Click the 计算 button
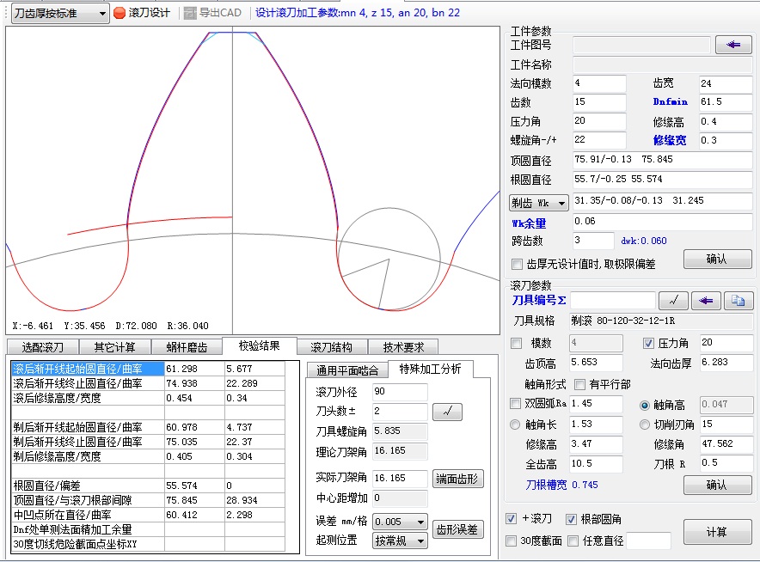The height and width of the screenshot is (562, 760). 716,532
